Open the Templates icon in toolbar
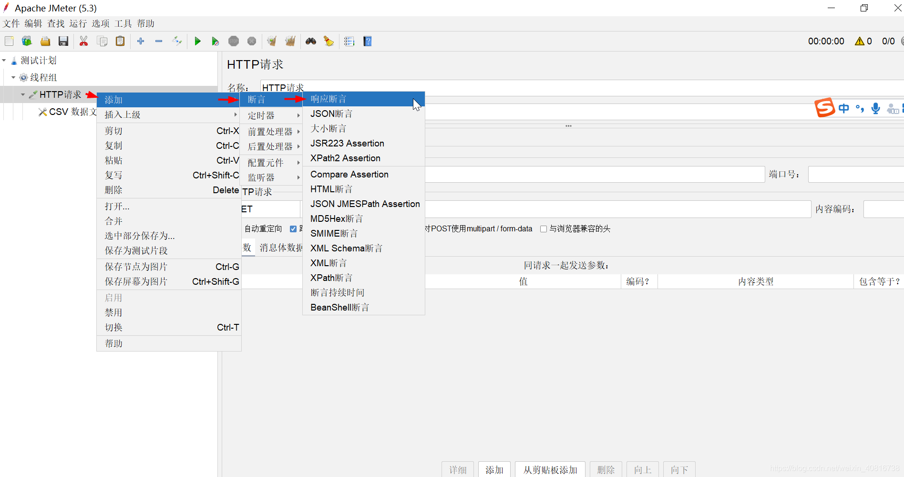The height and width of the screenshot is (477, 904). tap(27, 41)
